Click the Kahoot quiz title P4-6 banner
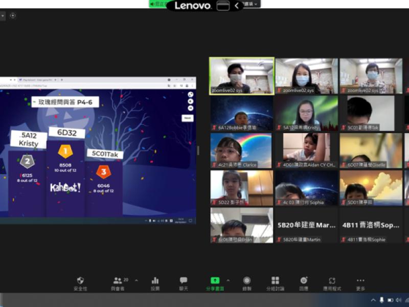The height and width of the screenshot is (307, 409). 65,102
